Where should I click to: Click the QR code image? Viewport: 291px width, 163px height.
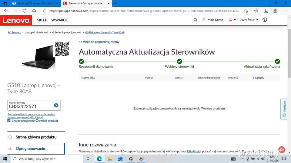(62, 49)
